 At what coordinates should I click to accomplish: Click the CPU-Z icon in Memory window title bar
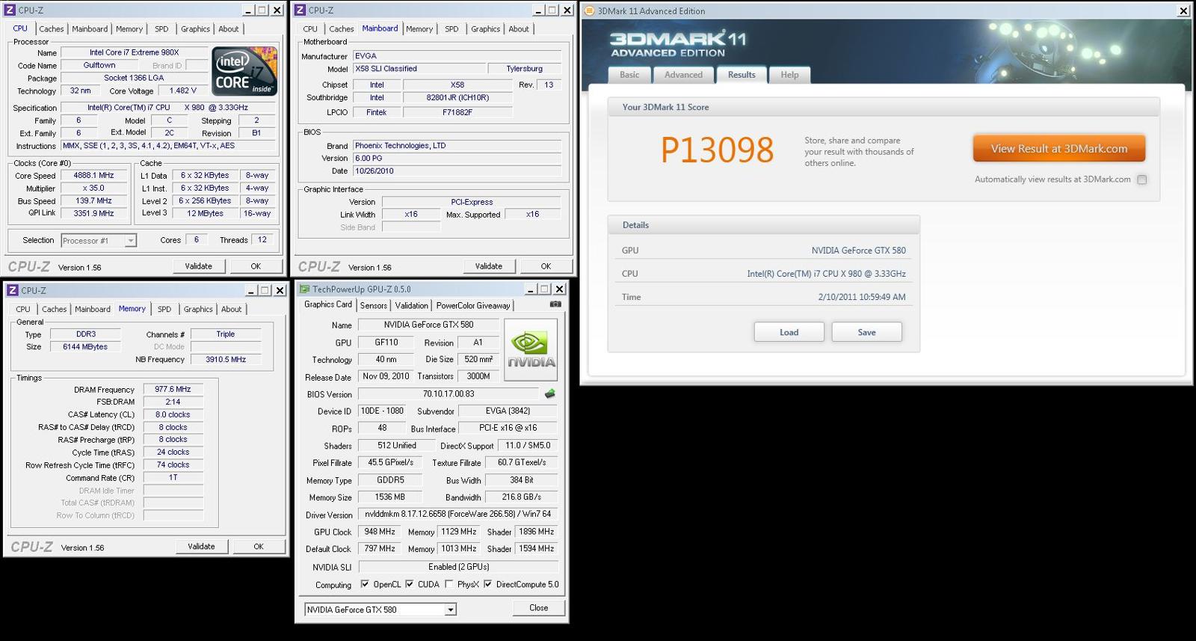[x=13, y=290]
